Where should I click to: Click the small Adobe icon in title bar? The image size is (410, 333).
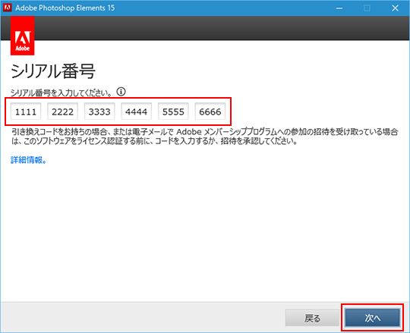coord(7,8)
